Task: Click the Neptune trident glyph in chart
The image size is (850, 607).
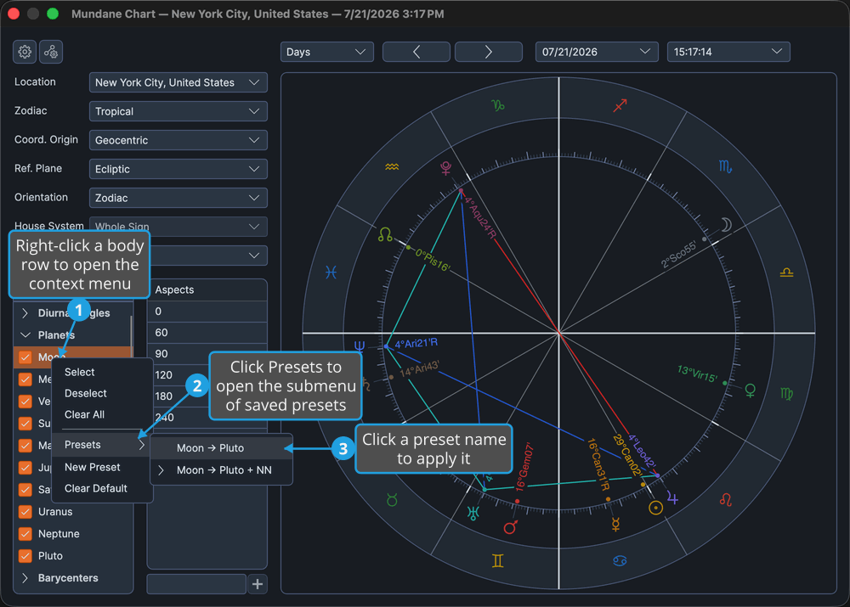Action: [x=360, y=346]
